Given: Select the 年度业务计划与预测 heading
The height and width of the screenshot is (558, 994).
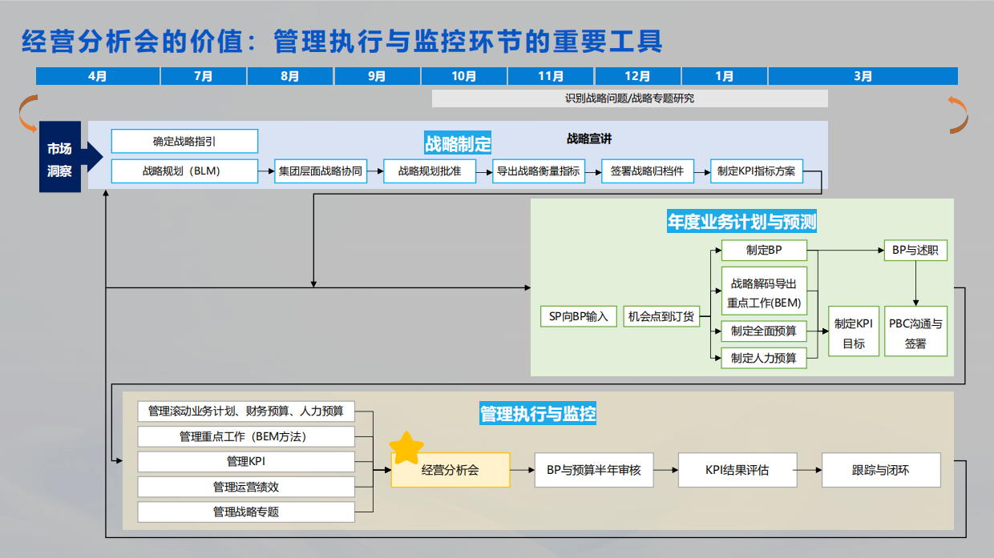Looking at the screenshot, I should (742, 222).
